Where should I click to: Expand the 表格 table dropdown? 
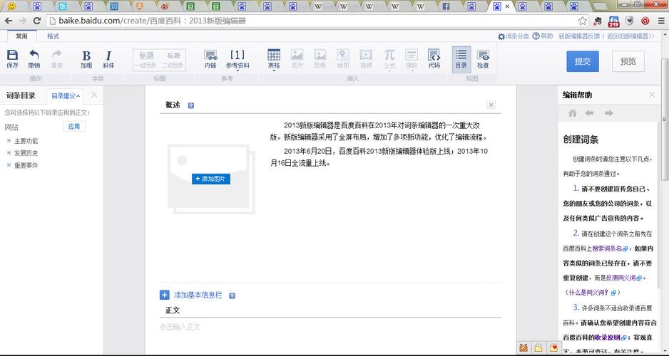click(x=274, y=60)
